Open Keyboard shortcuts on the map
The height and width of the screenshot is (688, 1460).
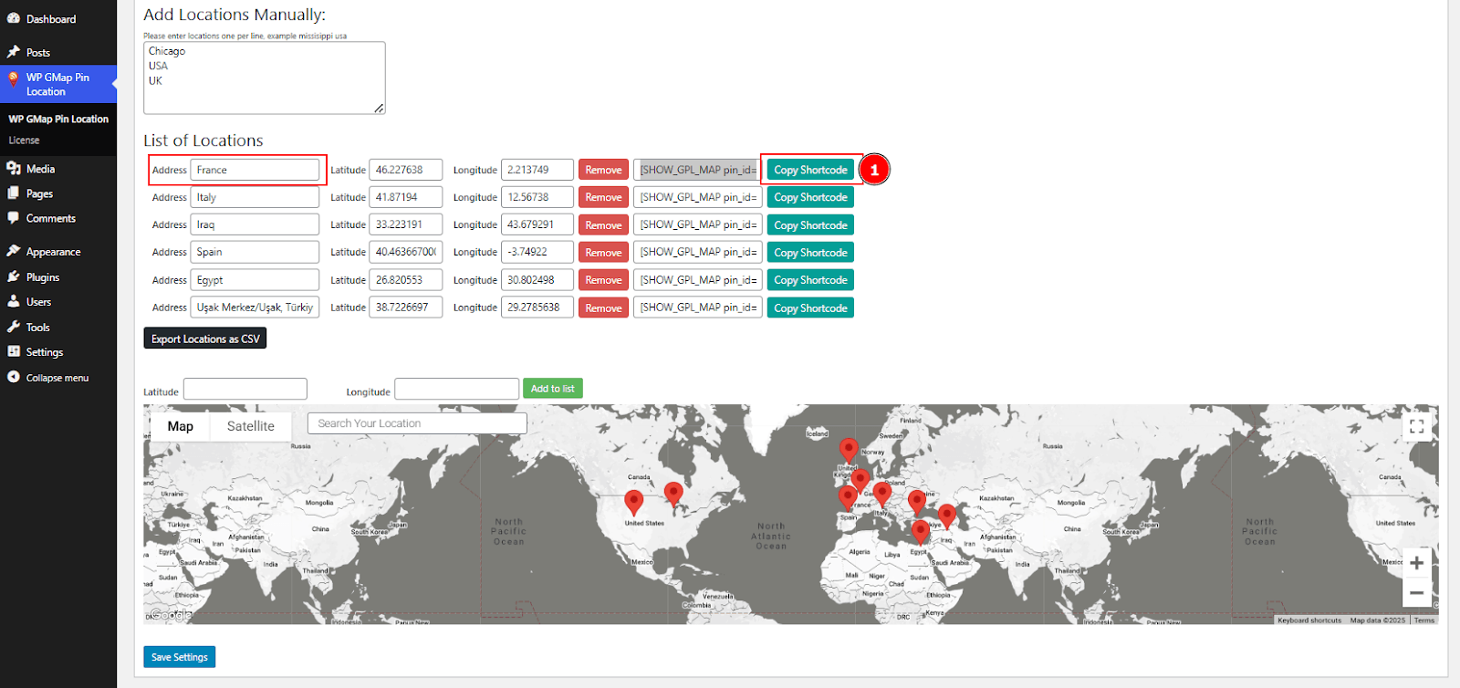pos(1309,620)
